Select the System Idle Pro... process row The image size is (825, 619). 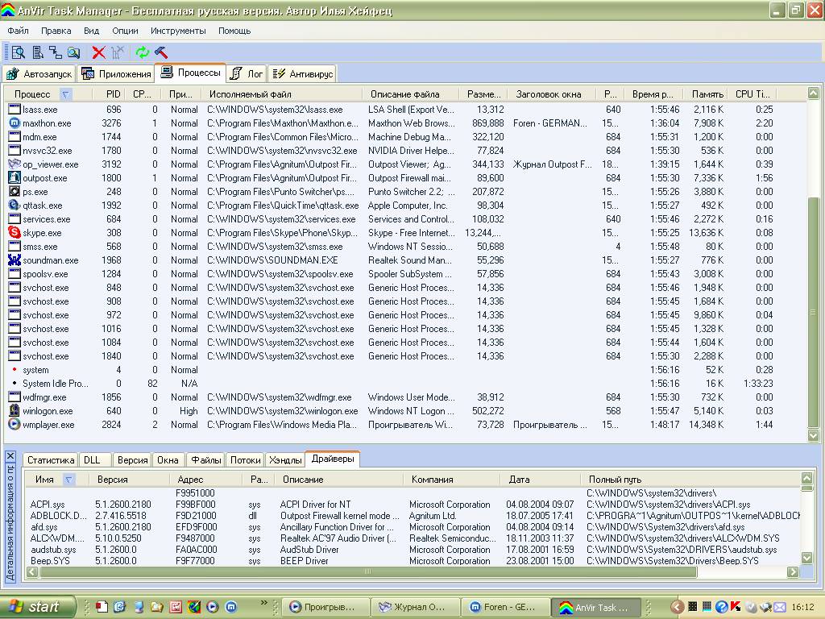click(x=405, y=383)
